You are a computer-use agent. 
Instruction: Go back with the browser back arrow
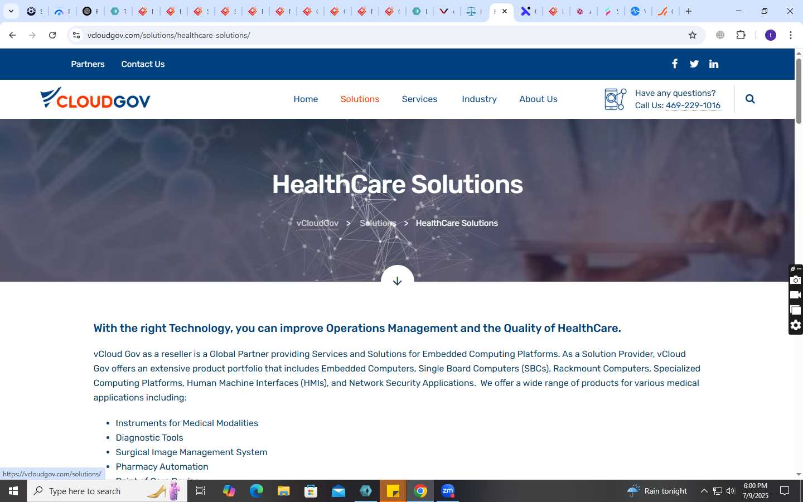pyautogui.click(x=12, y=35)
